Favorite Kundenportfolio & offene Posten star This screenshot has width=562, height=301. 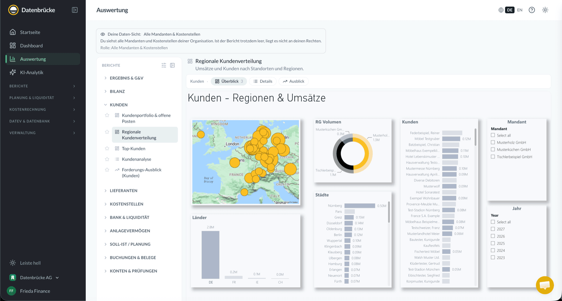(x=107, y=115)
